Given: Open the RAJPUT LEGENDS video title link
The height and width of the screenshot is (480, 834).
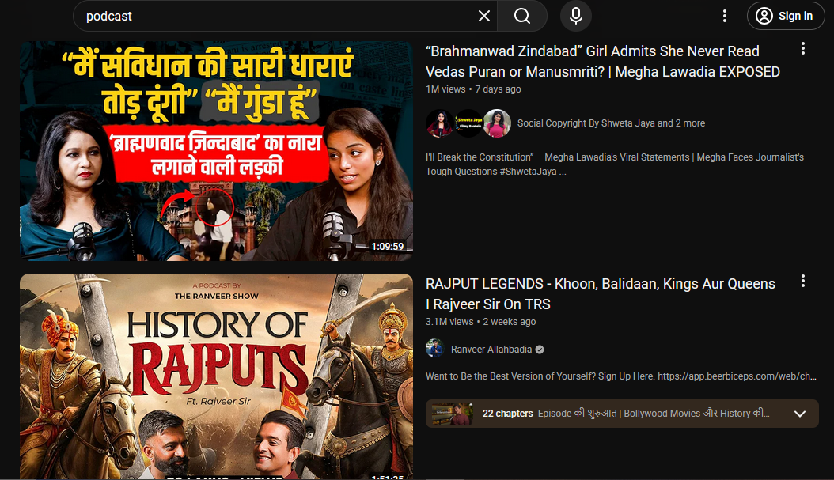Looking at the screenshot, I should 600,293.
